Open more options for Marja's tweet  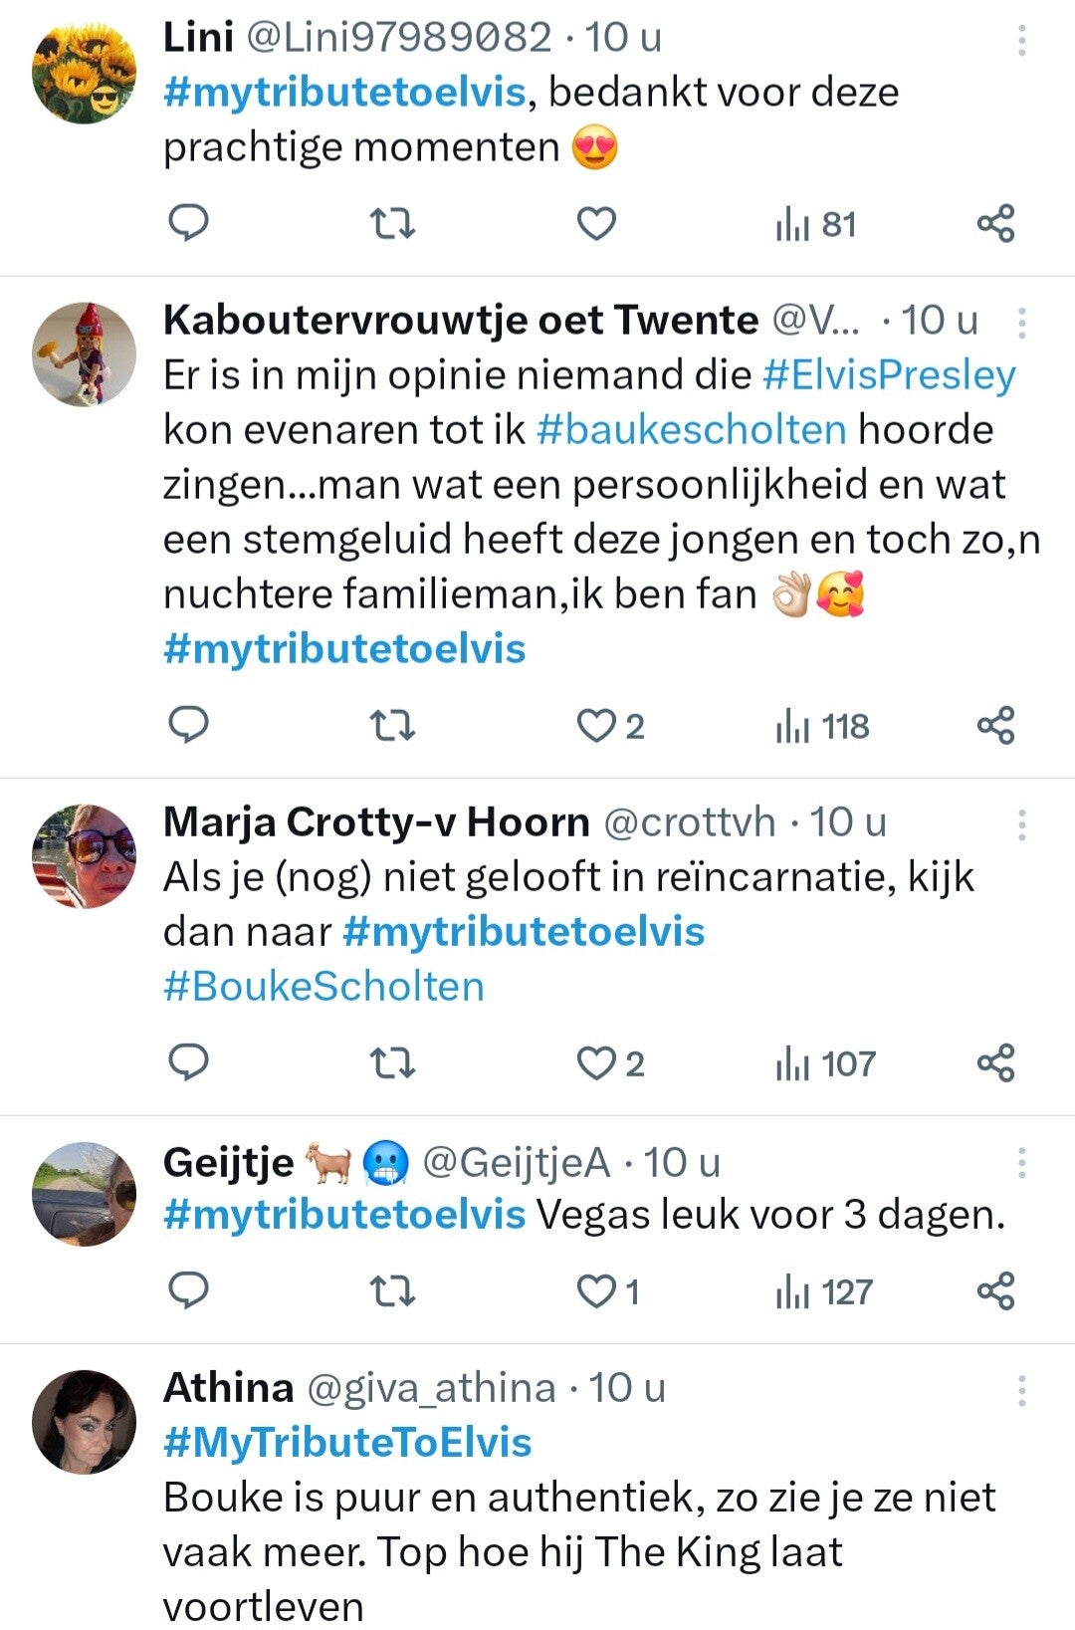tap(1021, 824)
